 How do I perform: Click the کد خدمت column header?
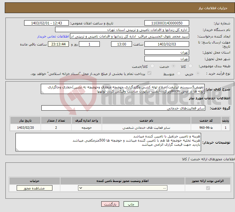click(206, 120)
